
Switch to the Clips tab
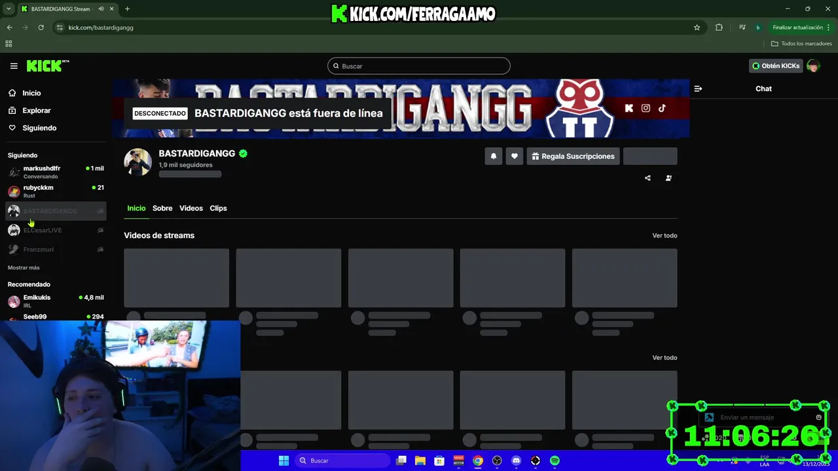(x=218, y=208)
